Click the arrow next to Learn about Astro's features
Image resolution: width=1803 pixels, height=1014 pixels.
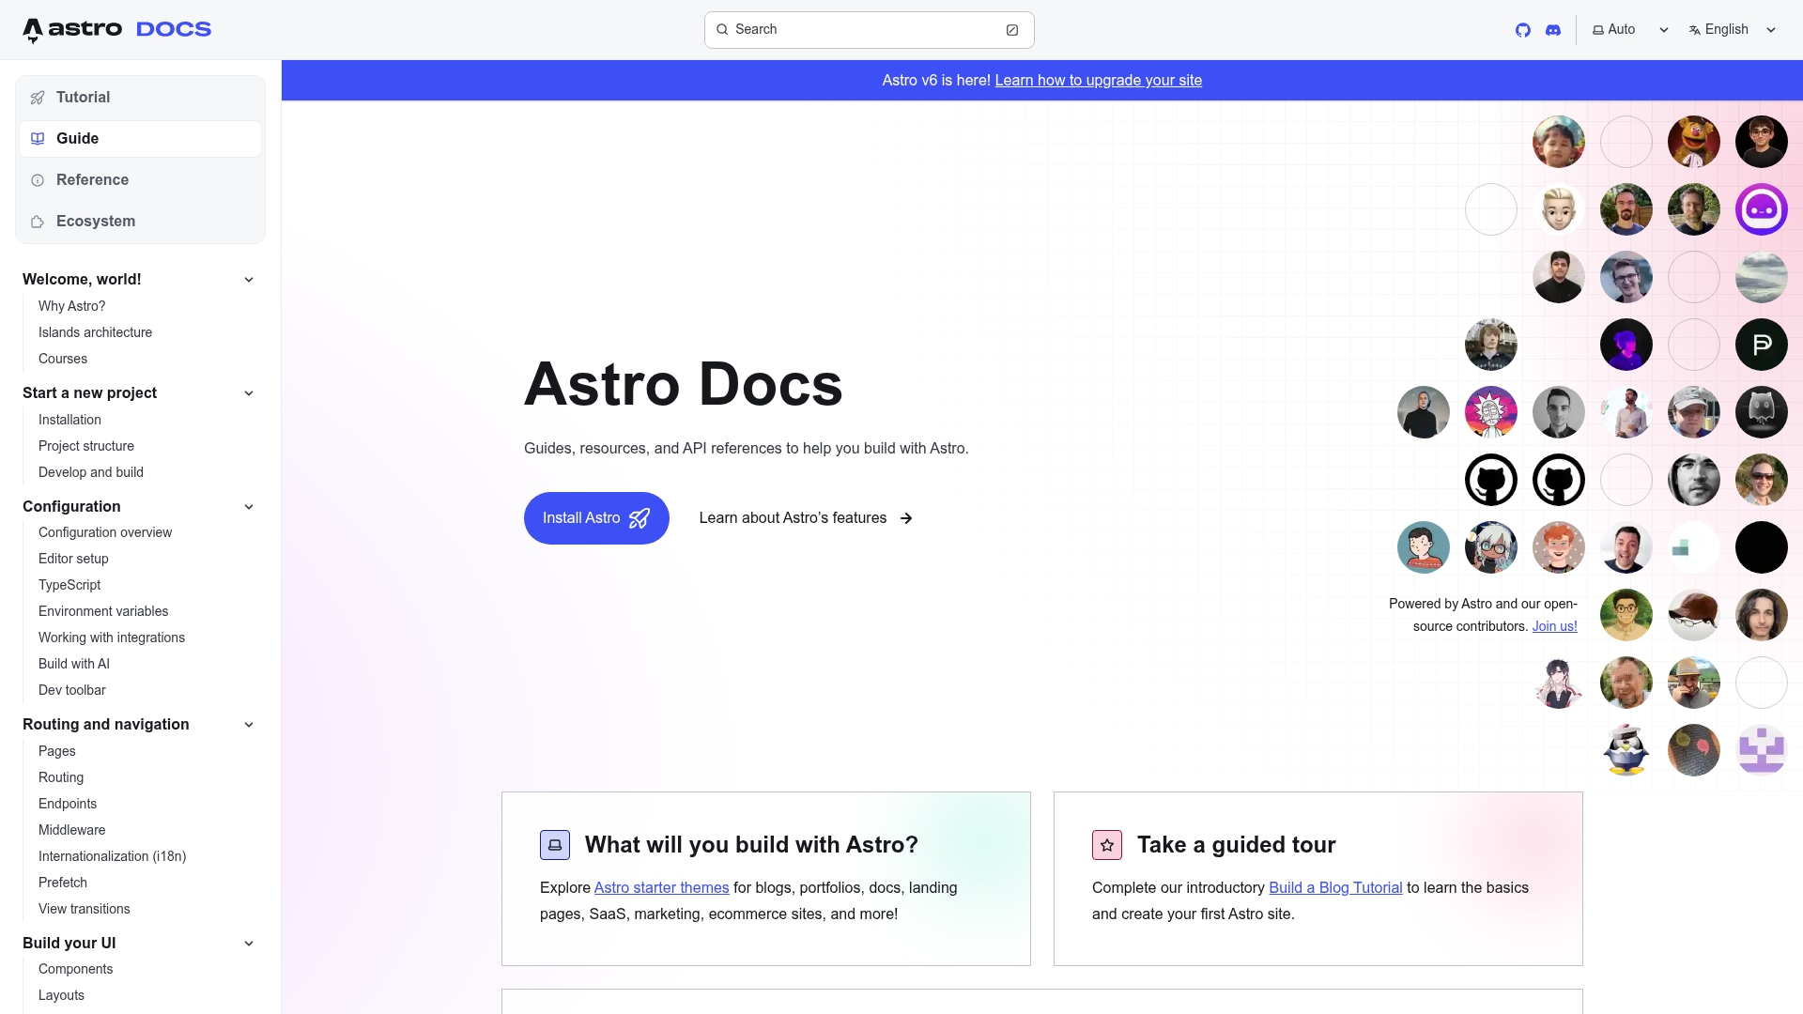pos(906,518)
